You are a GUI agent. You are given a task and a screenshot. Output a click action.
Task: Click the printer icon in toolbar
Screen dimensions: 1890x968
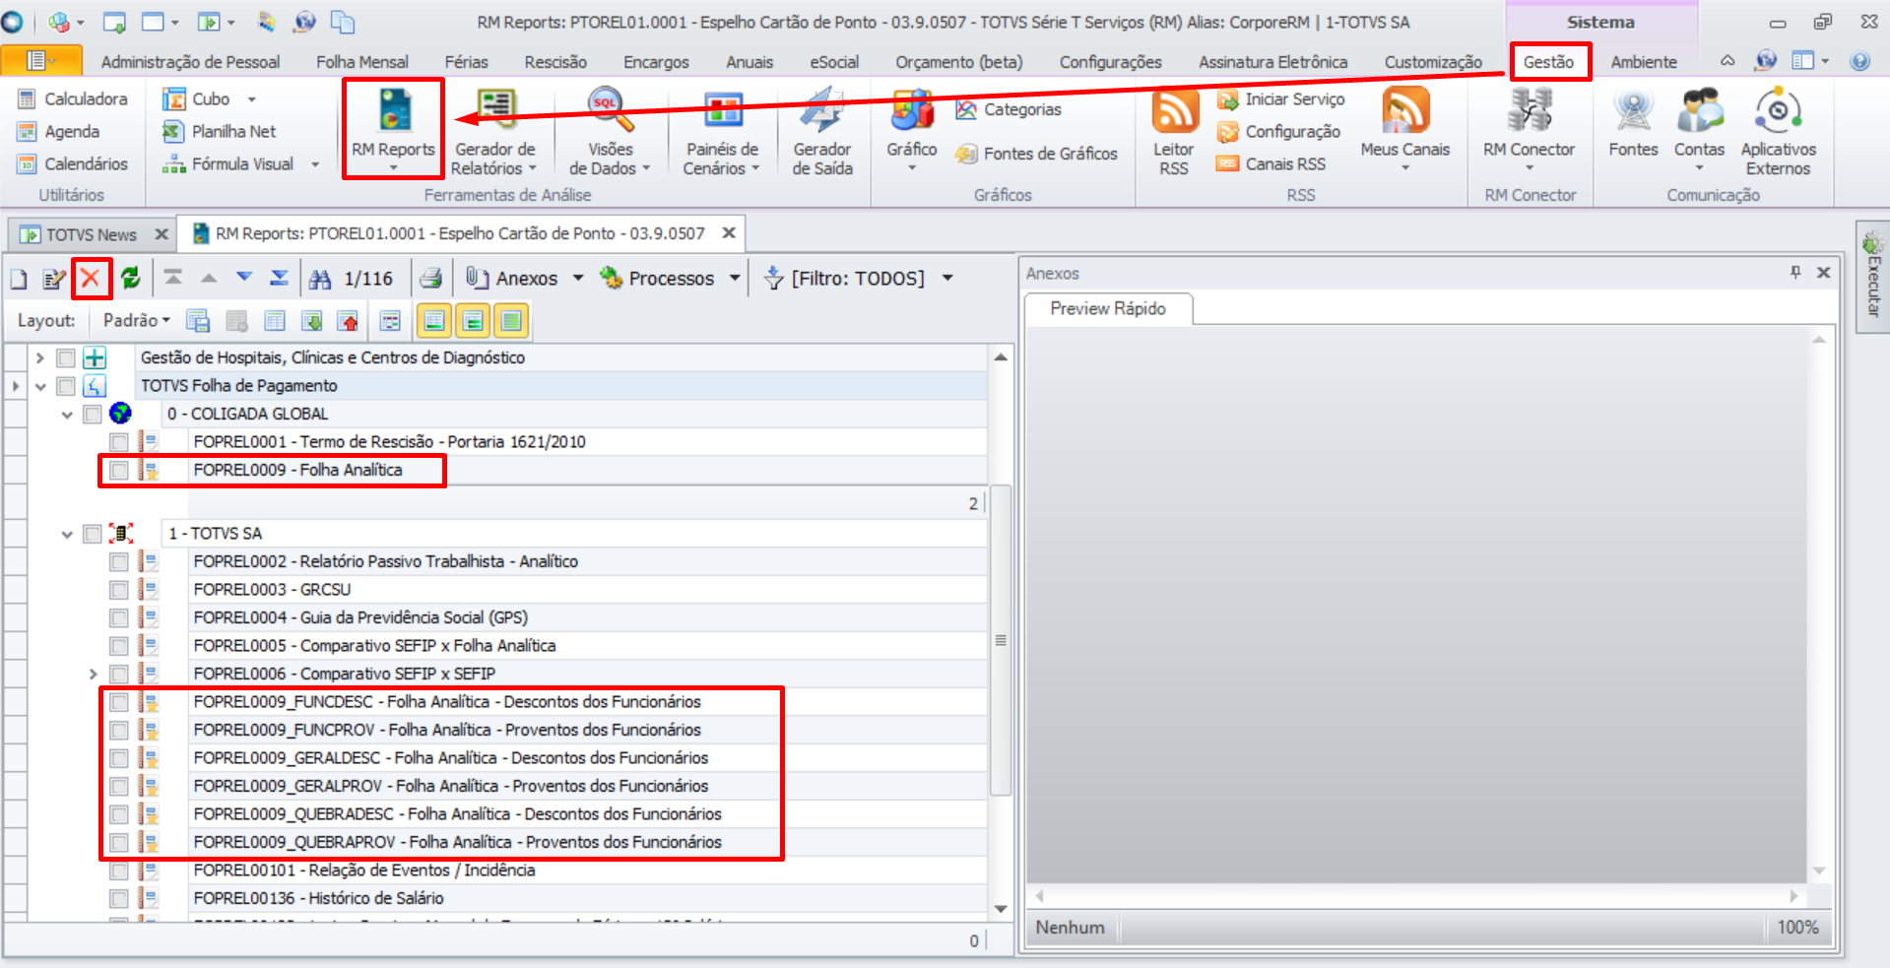click(x=430, y=278)
